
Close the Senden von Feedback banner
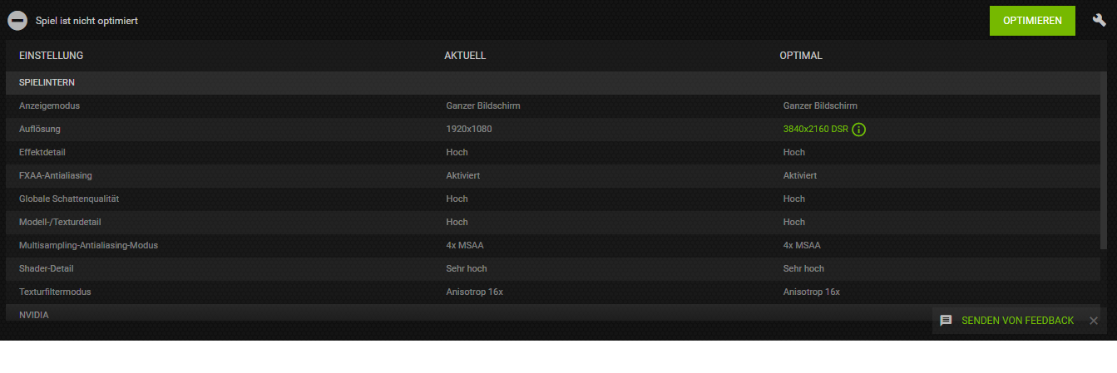pyautogui.click(x=1094, y=321)
